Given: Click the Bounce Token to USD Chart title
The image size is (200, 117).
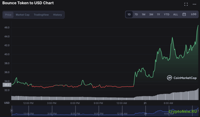Looking at the screenshot, I should click(x=28, y=3).
